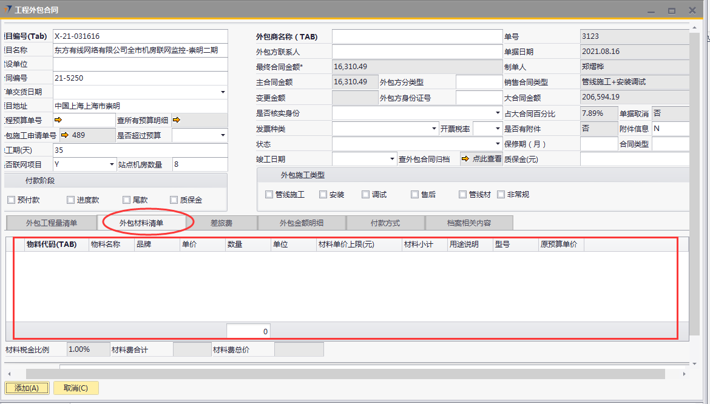This screenshot has width=710, height=404.
Task: Open the 付款方式 tab
Action: (x=385, y=223)
